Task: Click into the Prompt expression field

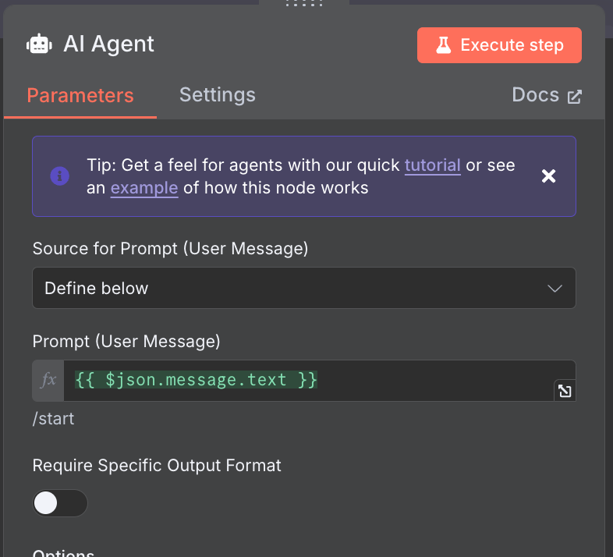Action: click(x=312, y=381)
